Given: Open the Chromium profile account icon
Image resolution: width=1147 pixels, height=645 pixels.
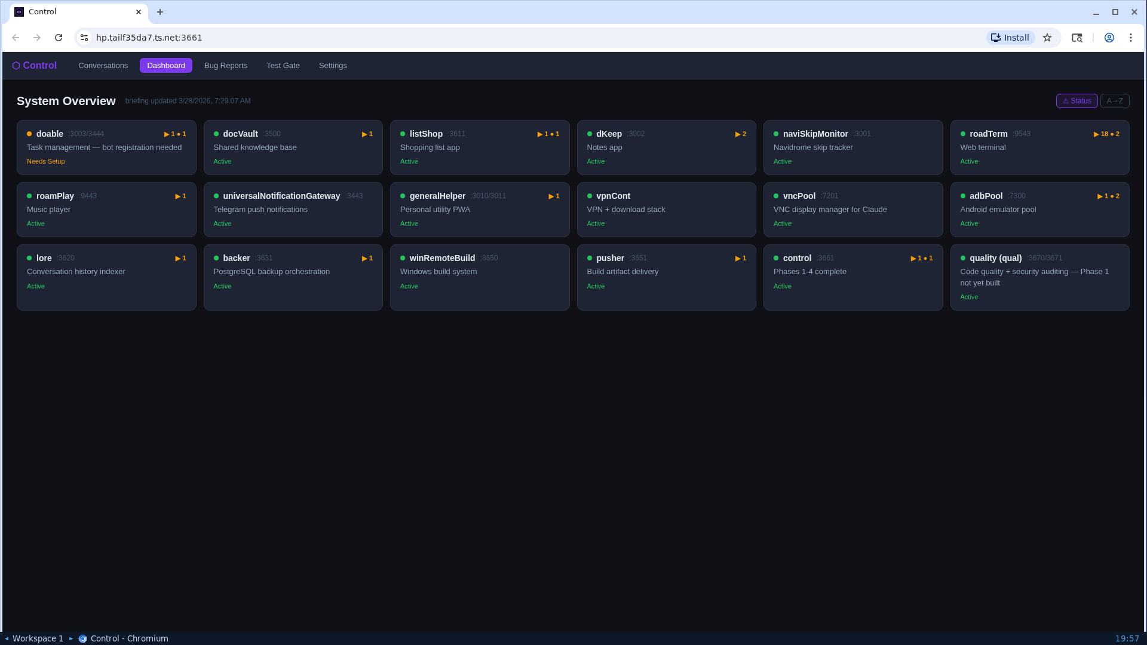Looking at the screenshot, I should coord(1109,37).
